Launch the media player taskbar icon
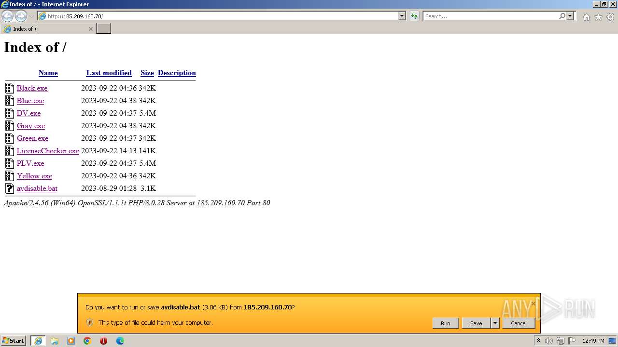 (71, 341)
